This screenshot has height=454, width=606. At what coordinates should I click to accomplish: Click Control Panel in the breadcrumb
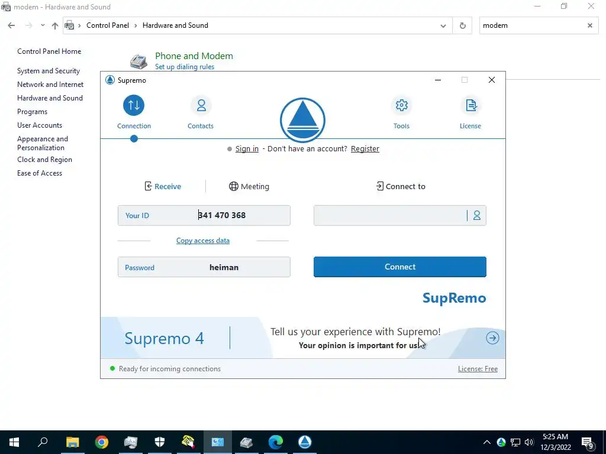(x=108, y=25)
